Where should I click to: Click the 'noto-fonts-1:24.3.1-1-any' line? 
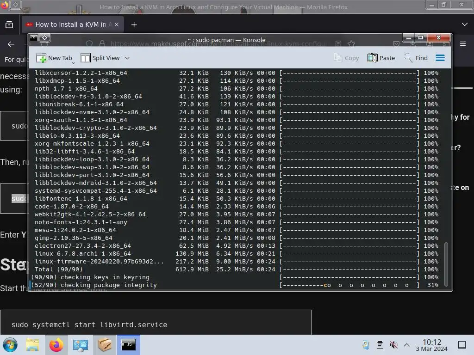(x=237, y=222)
